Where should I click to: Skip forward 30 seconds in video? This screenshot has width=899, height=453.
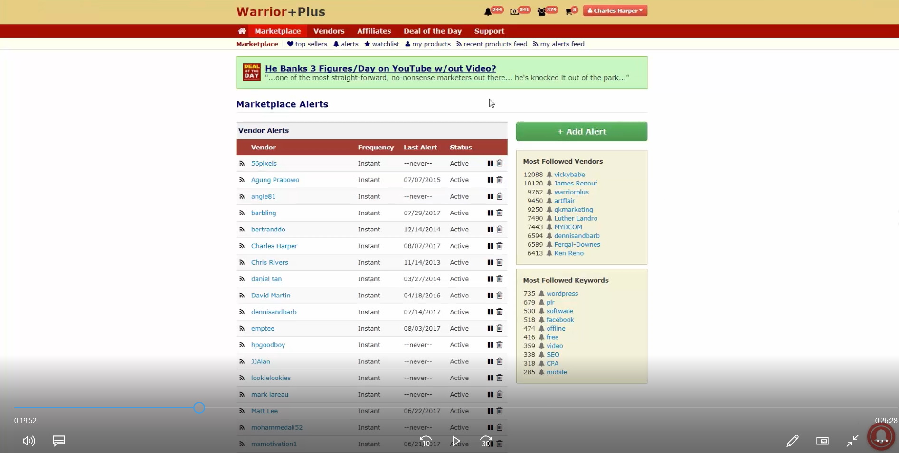[486, 442]
